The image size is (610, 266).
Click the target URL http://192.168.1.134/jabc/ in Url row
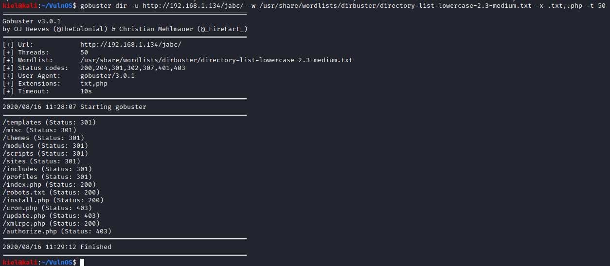(131, 45)
